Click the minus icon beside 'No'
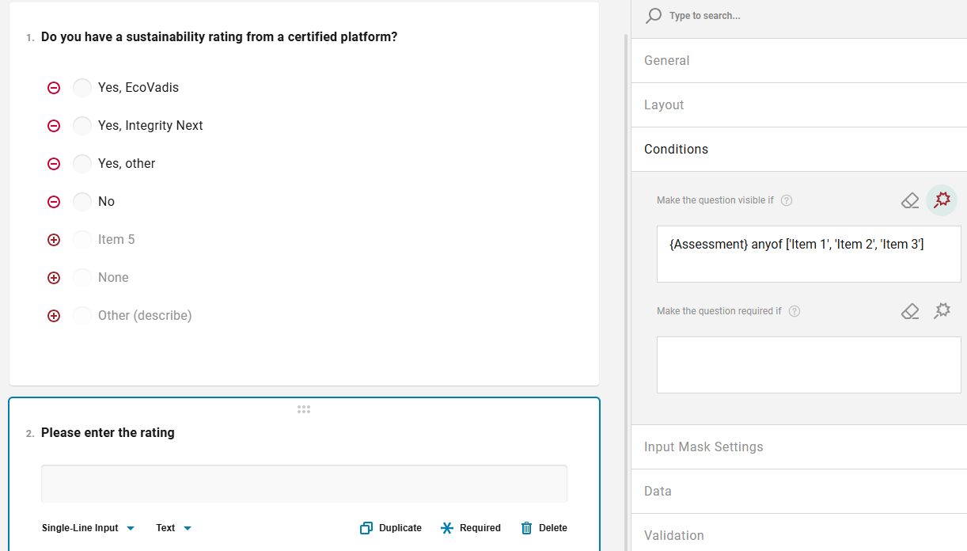 tap(54, 202)
